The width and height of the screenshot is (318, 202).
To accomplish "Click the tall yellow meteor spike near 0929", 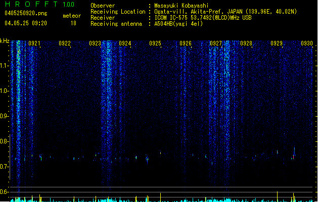I will pyautogui.click(x=277, y=196).
